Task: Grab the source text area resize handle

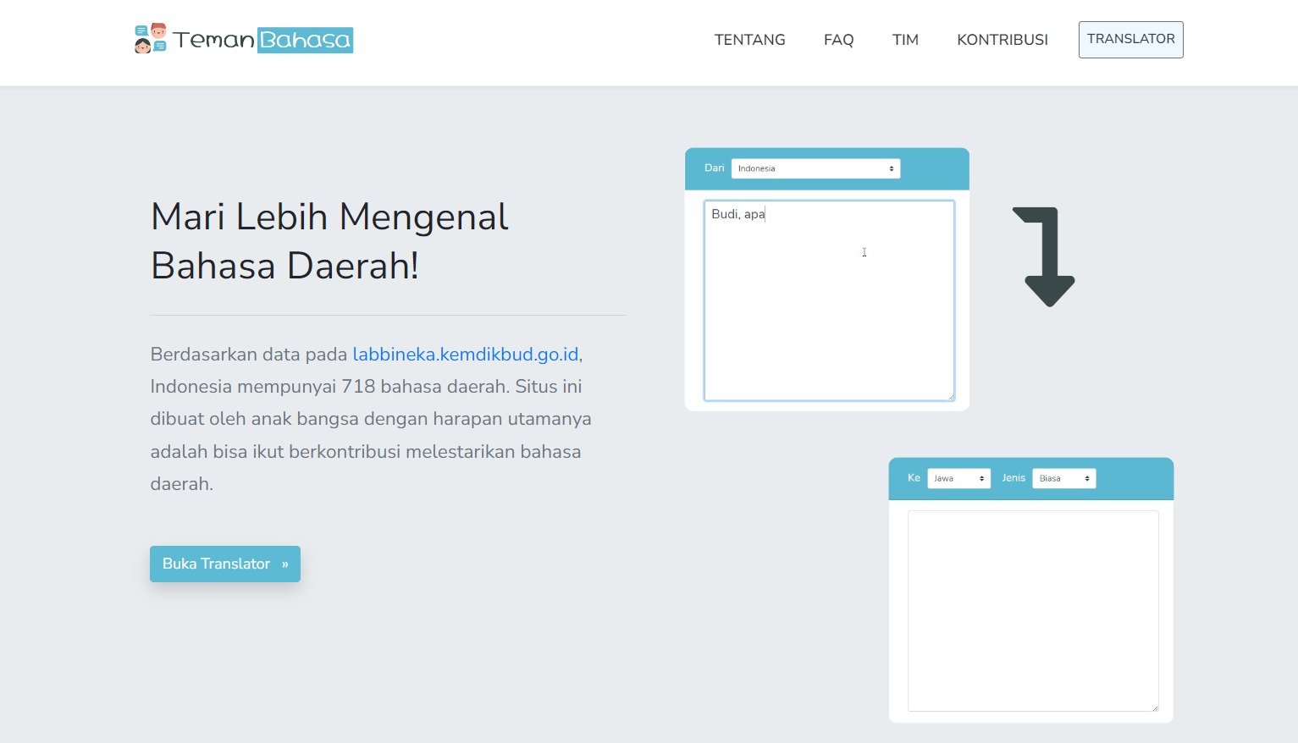Action: [951, 397]
